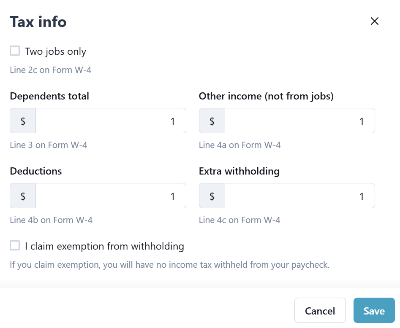This screenshot has width=400, height=328.
Task: Save the tax info changes
Action: click(x=374, y=311)
